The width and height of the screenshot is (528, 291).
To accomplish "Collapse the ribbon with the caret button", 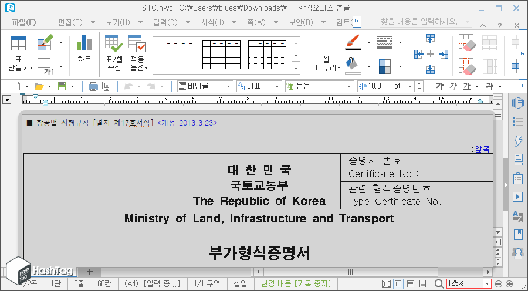I will tap(483, 26).
